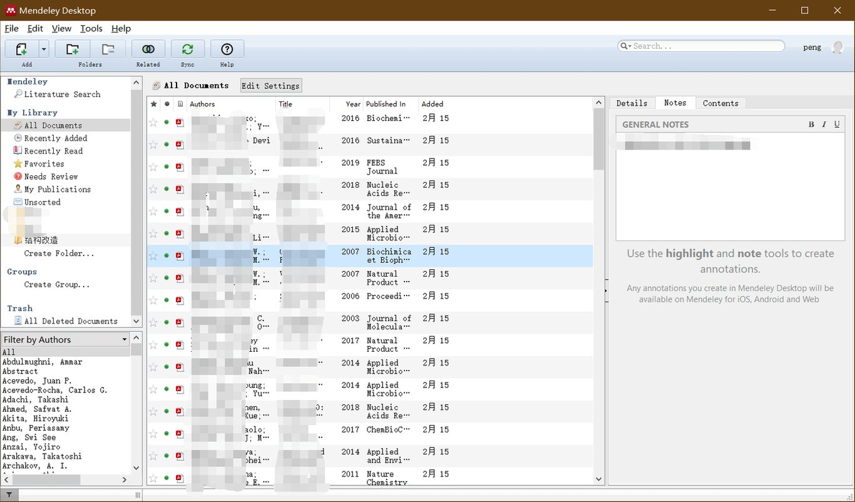Screen dimensions: 855x502
Task: Click the filter funnel icon in status bar
Action: [x=9, y=495]
